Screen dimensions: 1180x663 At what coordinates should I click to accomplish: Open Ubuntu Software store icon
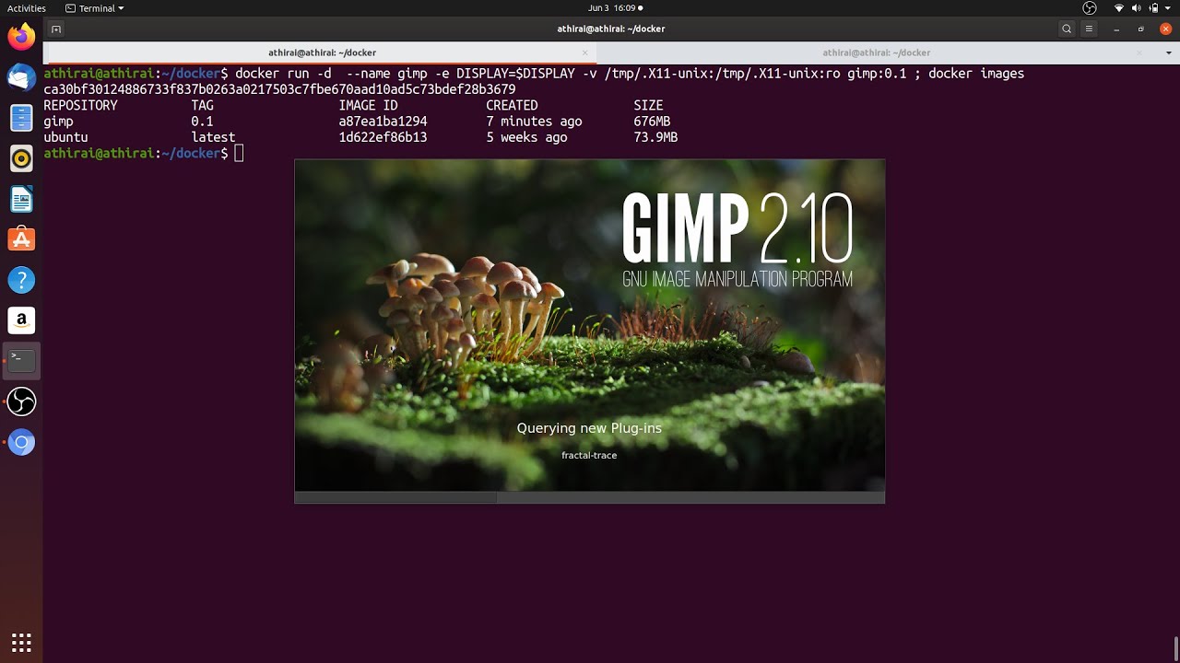point(21,239)
